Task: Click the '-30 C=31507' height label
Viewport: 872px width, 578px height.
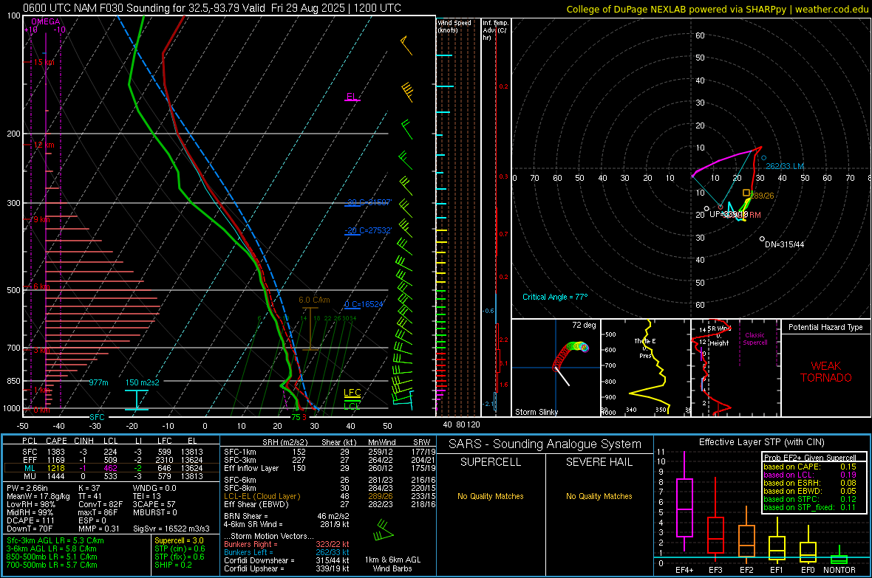Action: 367,202
